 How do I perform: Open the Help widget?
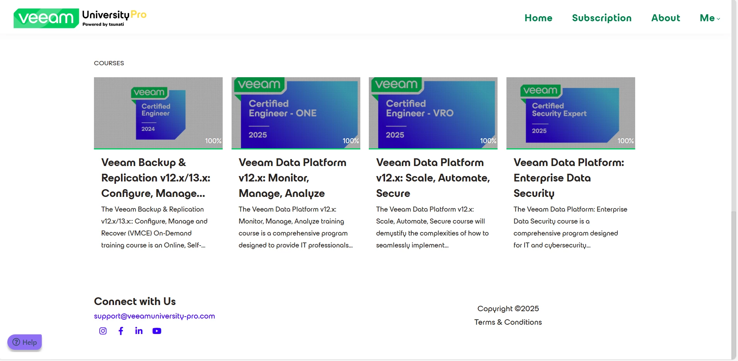pyautogui.click(x=25, y=342)
